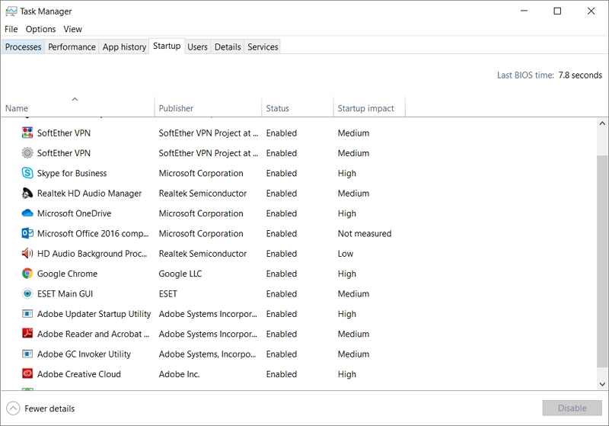Select the Startup tab
The height and width of the screenshot is (426, 609).
[x=167, y=46]
